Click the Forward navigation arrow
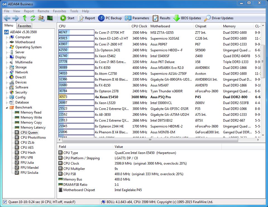Viewport: 268px width, 207px height. pos(16,18)
